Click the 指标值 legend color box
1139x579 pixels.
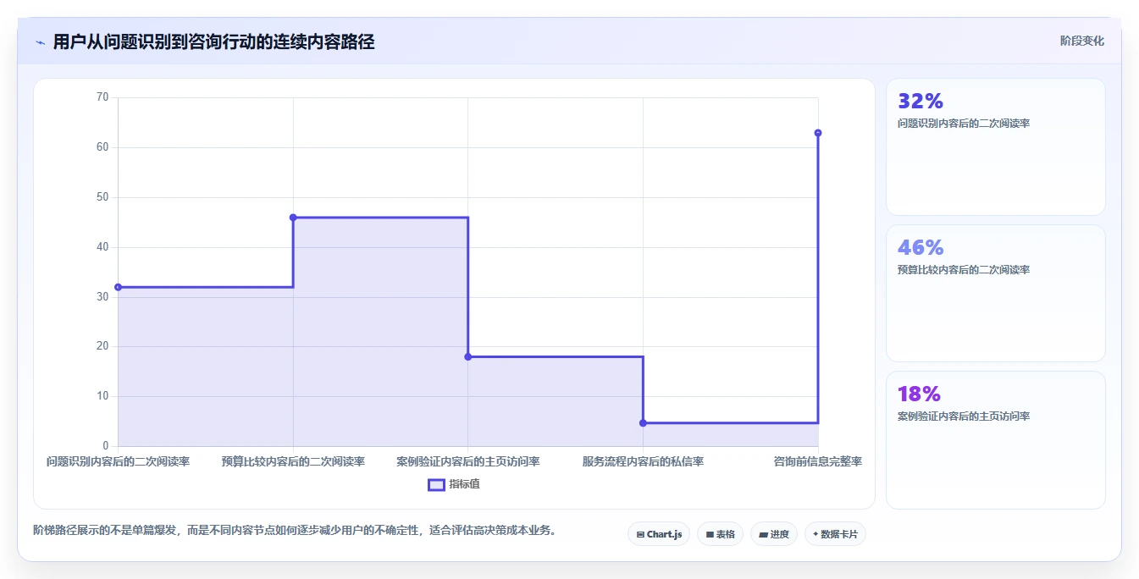[436, 485]
